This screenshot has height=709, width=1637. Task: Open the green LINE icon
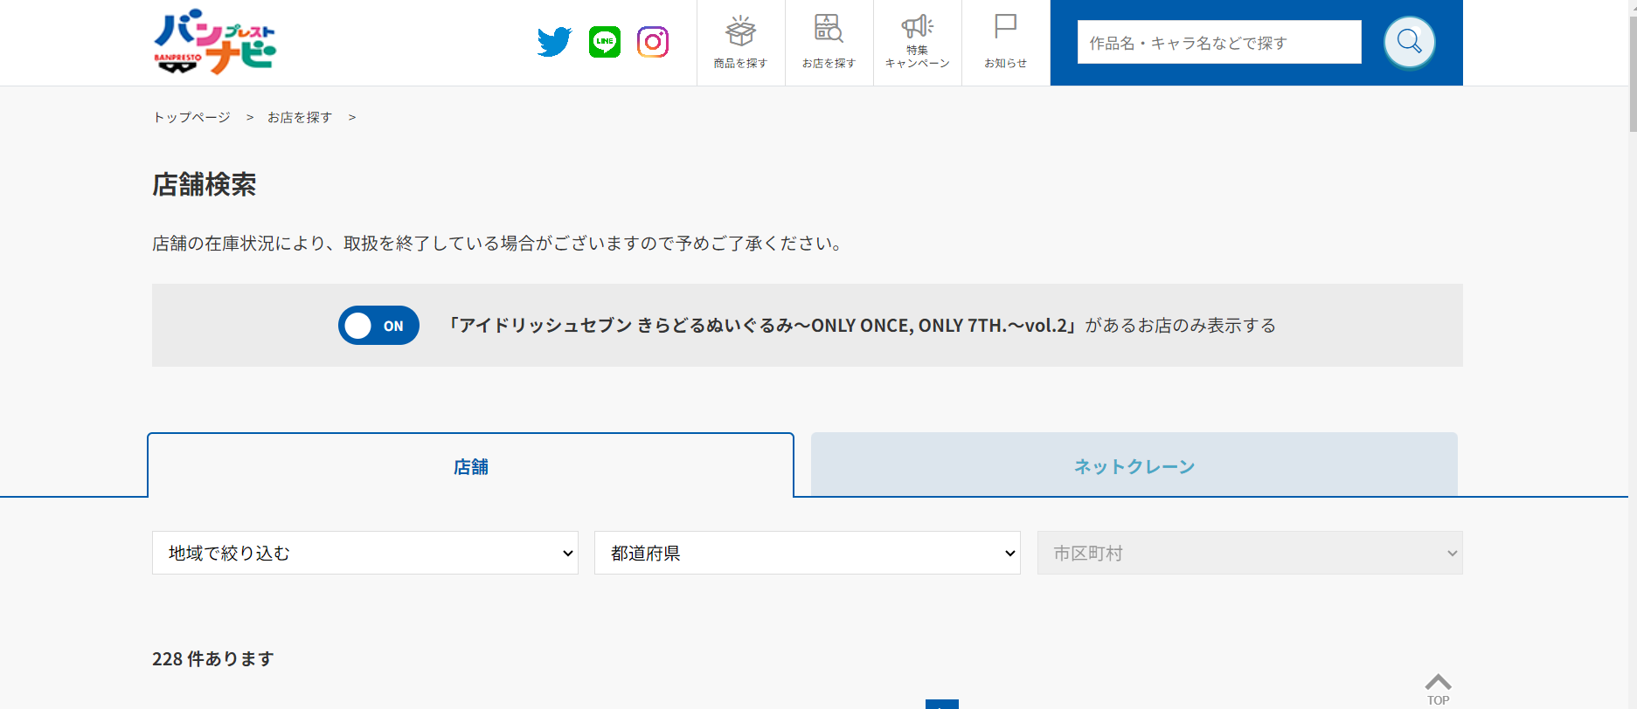coord(605,42)
